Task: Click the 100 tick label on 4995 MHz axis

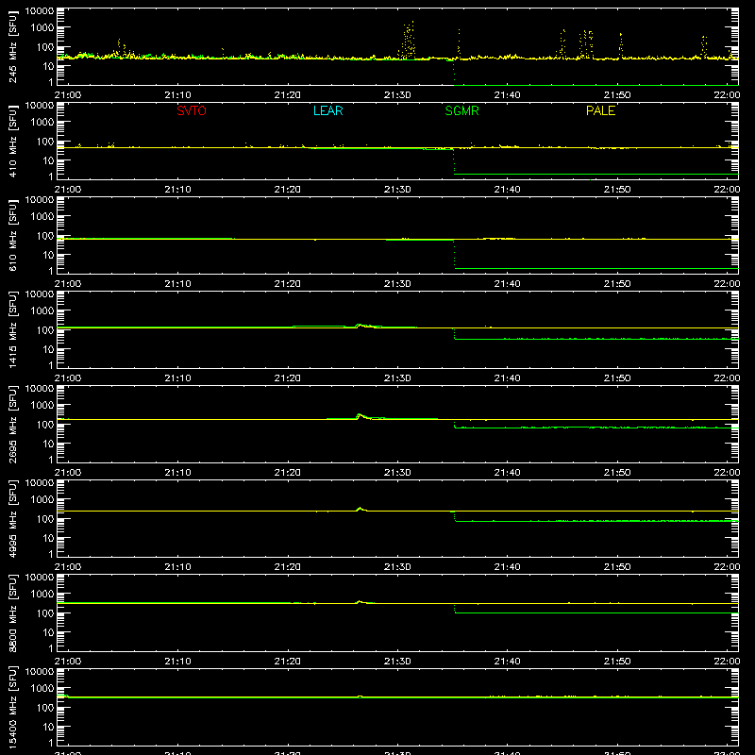Action: (x=45, y=519)
